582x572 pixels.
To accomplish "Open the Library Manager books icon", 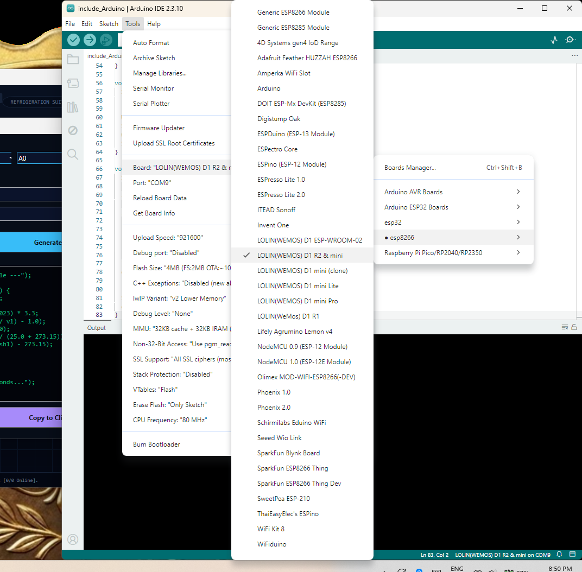I will point(73,107).
